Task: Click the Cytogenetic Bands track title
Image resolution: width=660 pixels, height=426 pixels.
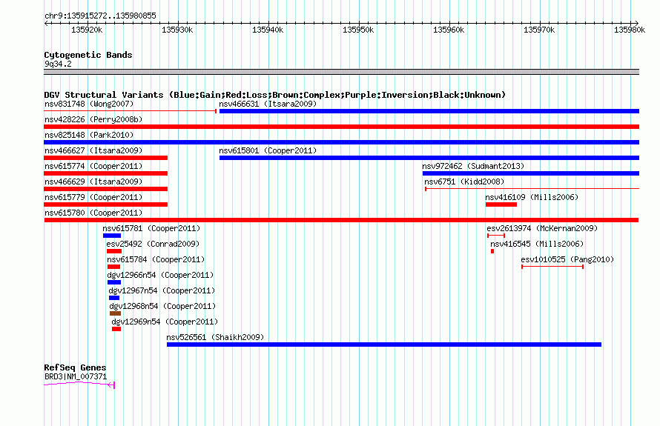Action: click(88, 55)
